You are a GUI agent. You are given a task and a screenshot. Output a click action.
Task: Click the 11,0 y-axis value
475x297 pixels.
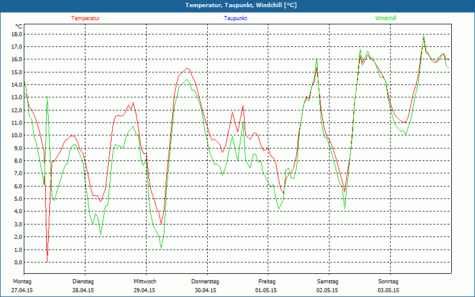pyautogui.click(x=18, y=123)
